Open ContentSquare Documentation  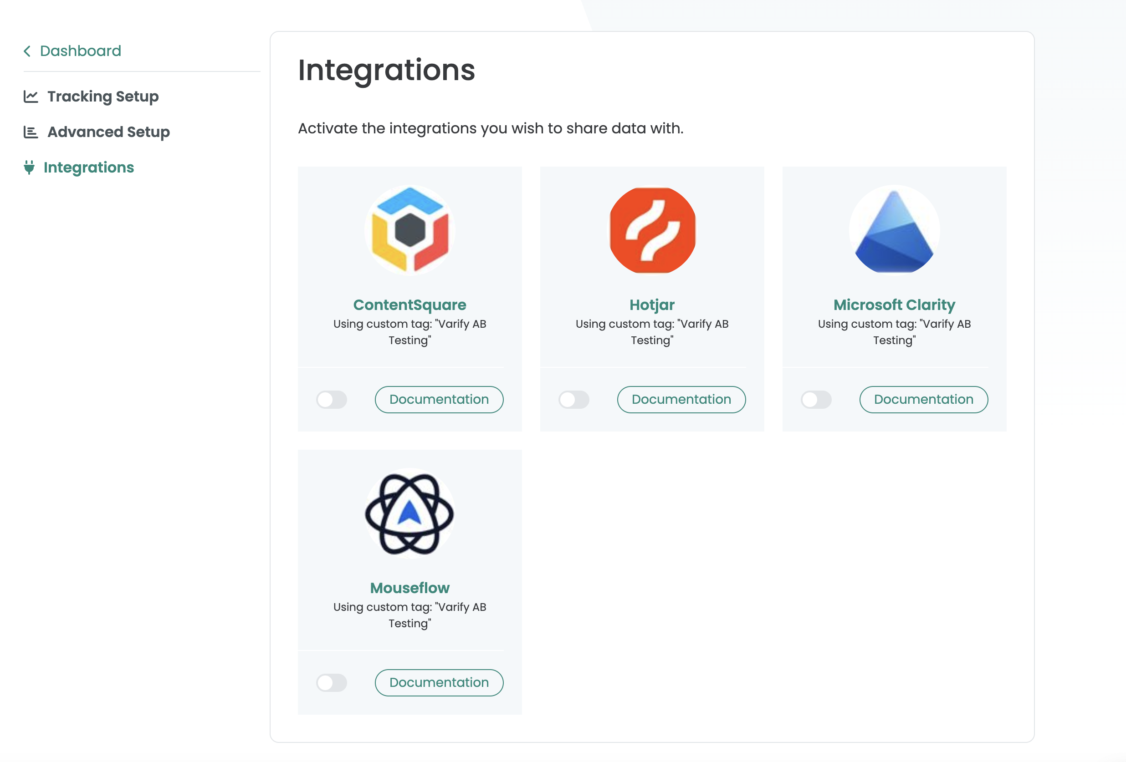click(439, 399)
